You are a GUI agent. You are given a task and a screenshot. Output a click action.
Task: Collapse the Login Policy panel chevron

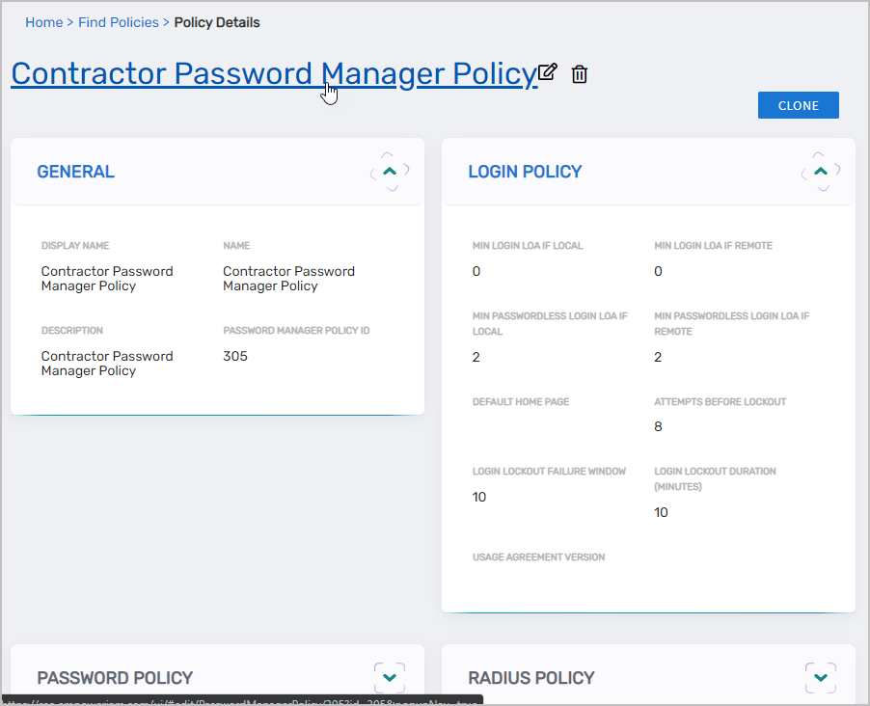821,171
